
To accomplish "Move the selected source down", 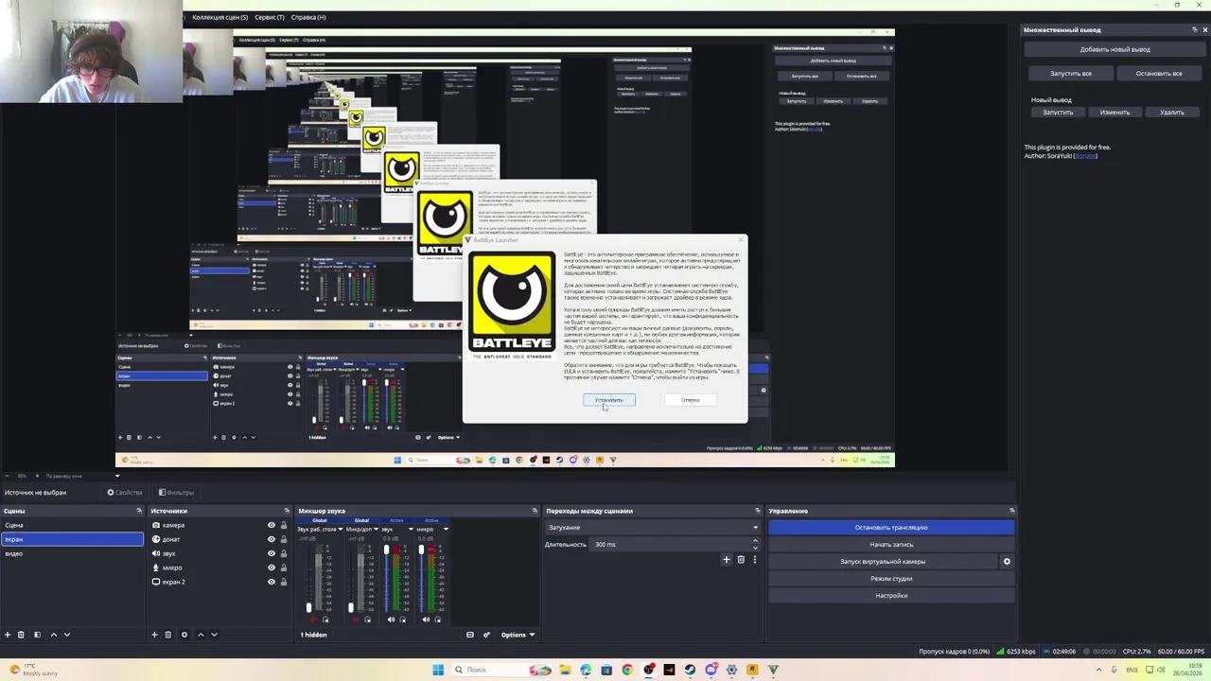I will click(214, 635).
